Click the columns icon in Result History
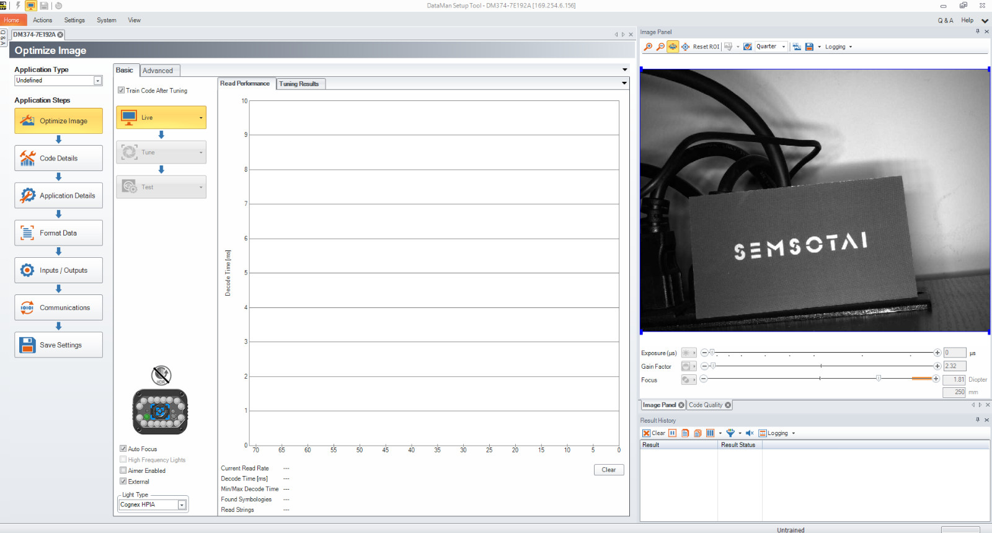 [710, 433]
